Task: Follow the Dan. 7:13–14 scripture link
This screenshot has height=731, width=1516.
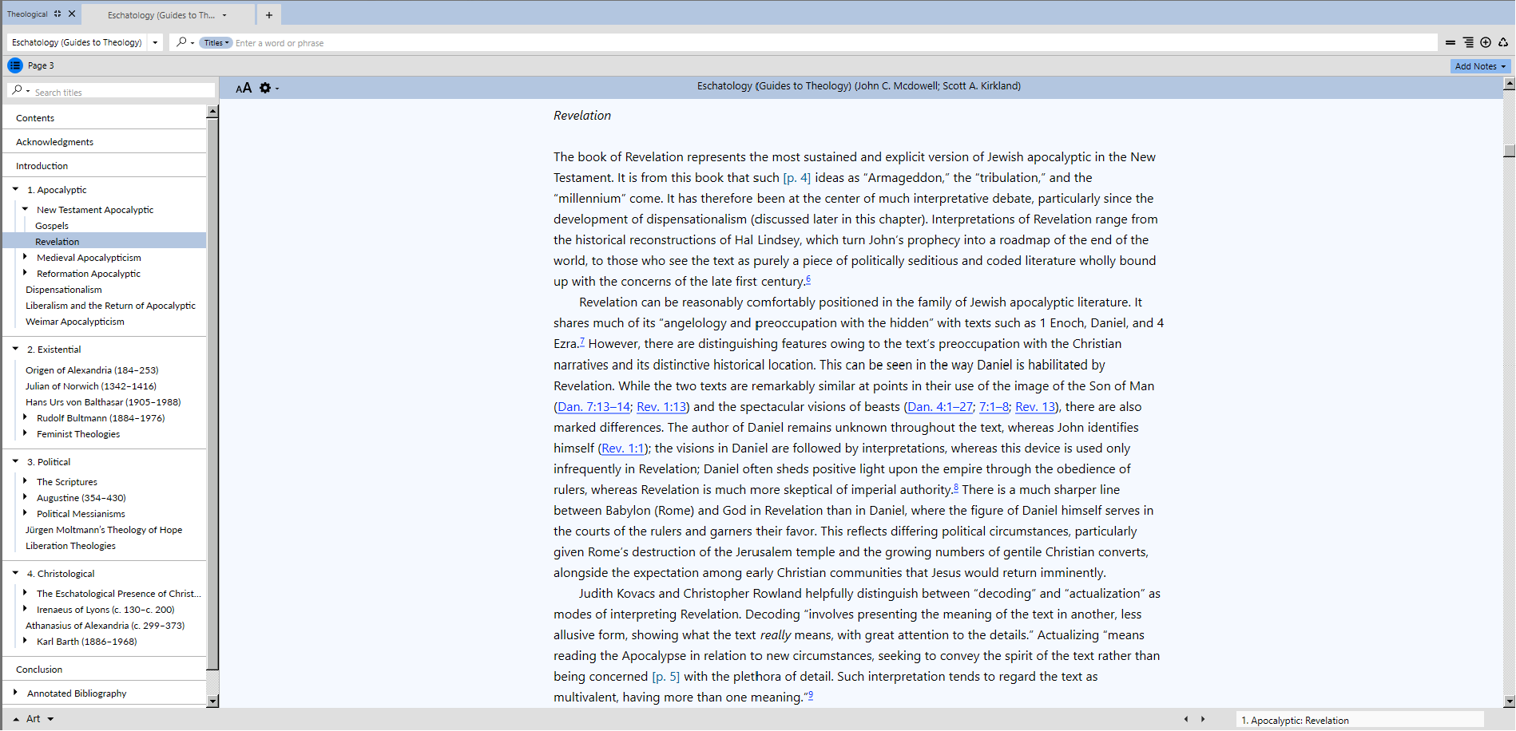Action: [593, 407]
